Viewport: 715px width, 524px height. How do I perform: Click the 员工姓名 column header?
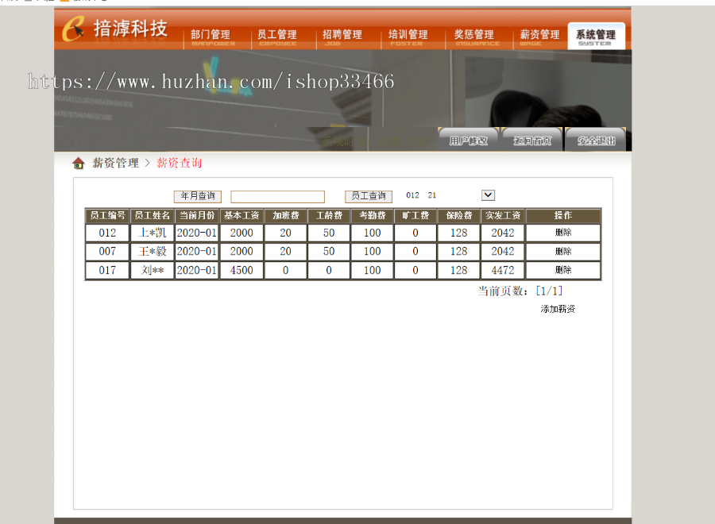pos(153,215)
